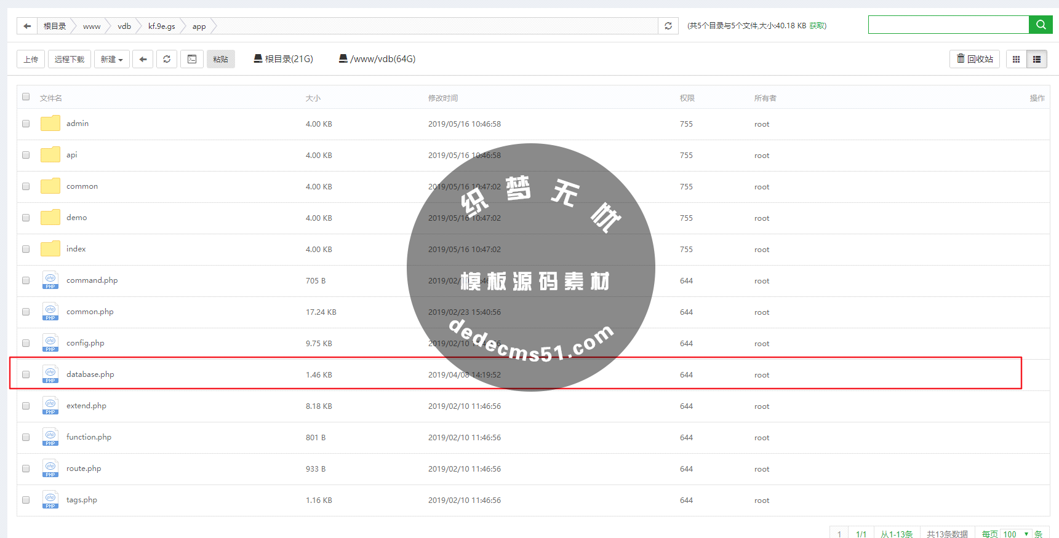Open the extend.php file name
The height and width of the screenshot is (538, 1059).
coord(87,406)
